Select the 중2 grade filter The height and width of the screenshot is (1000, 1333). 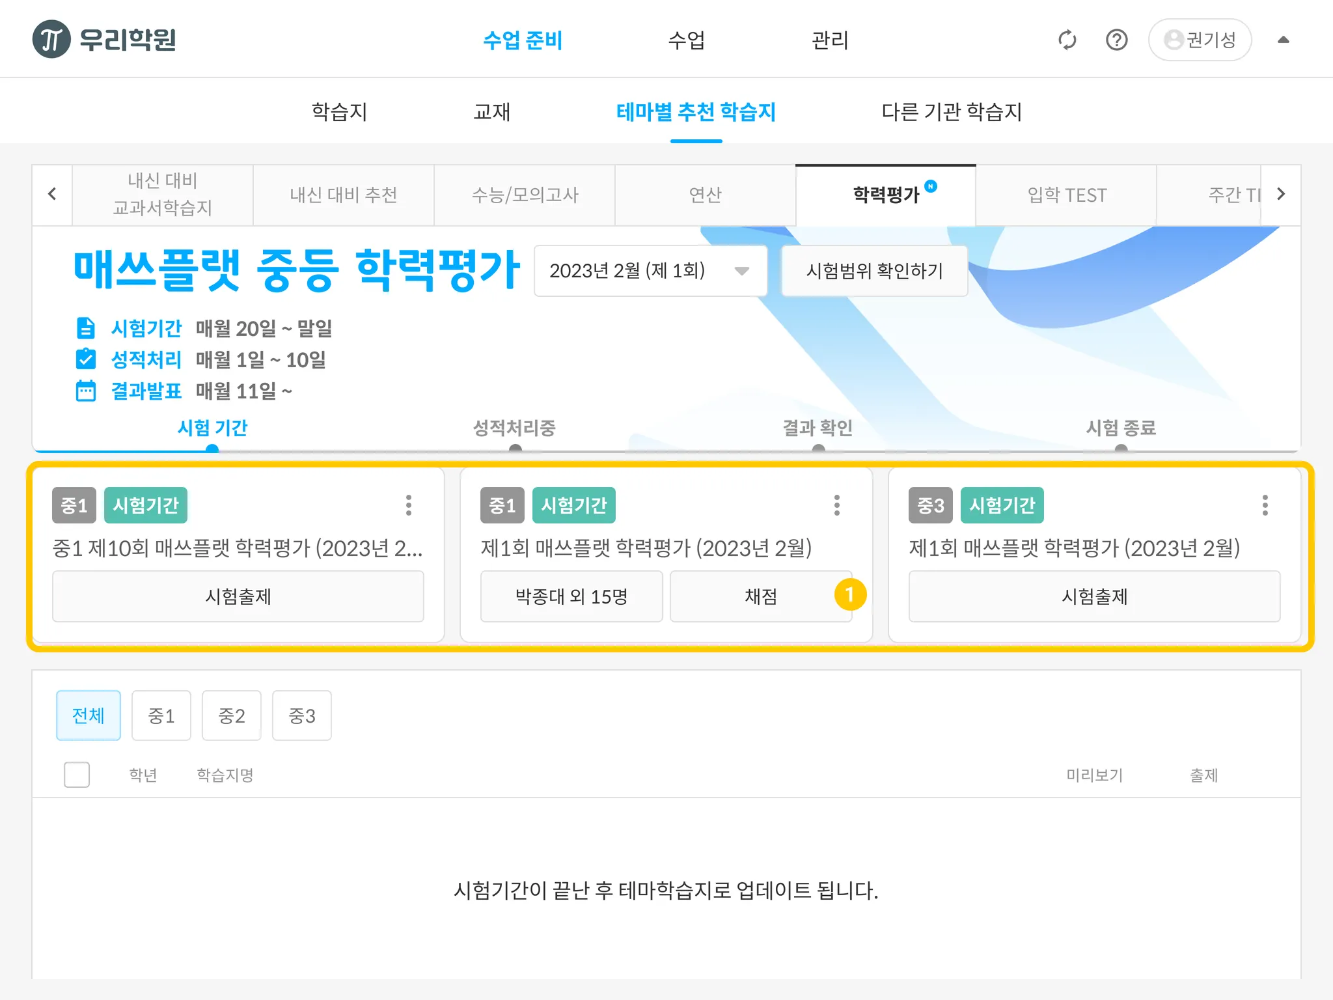[x=231, y=715]
